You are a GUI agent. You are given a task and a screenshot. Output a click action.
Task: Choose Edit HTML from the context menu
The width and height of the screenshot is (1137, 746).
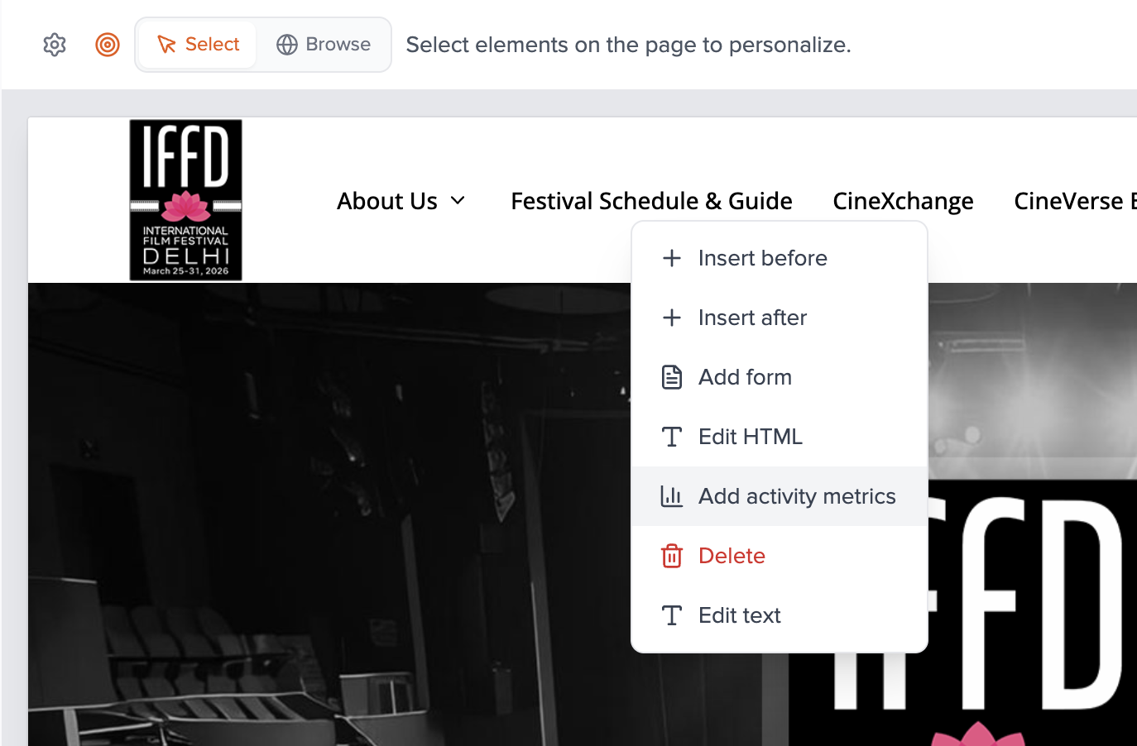750,437
